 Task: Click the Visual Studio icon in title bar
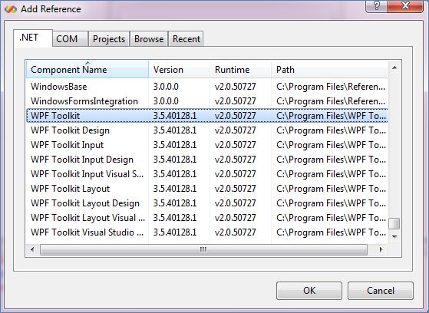click(x=11, y=8)
